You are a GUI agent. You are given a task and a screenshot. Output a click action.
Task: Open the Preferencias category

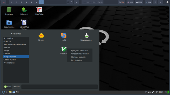(16, 63)
